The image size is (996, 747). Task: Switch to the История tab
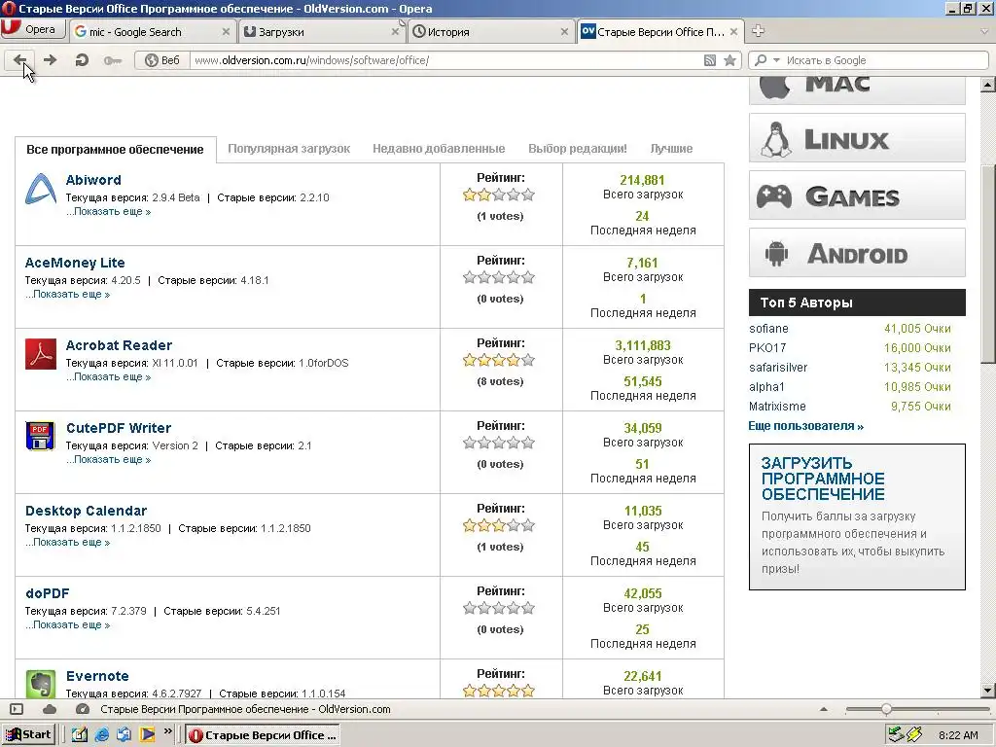pos(491,32)
